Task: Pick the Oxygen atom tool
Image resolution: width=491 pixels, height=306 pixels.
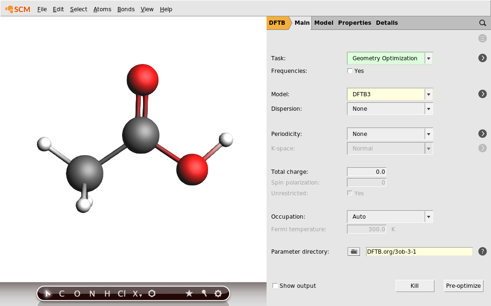Action: coord(77,293)
